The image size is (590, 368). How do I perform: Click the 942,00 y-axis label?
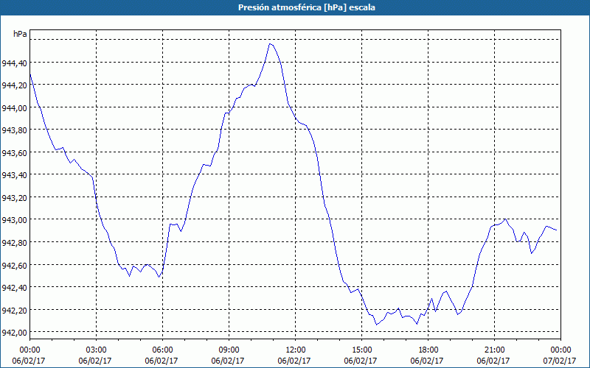14,333
